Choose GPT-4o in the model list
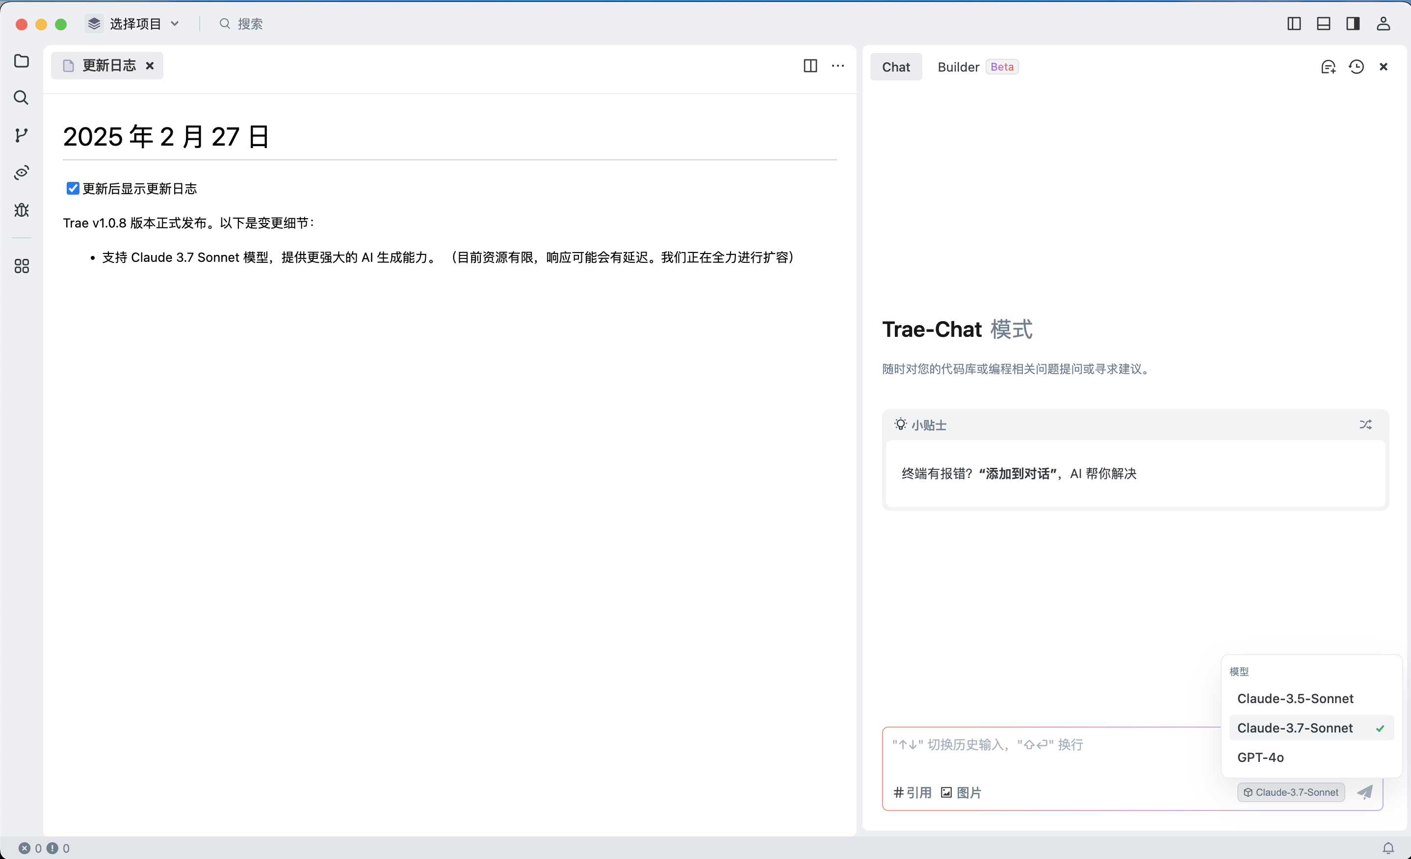 pyautogui.click(x=1260, y=757)
